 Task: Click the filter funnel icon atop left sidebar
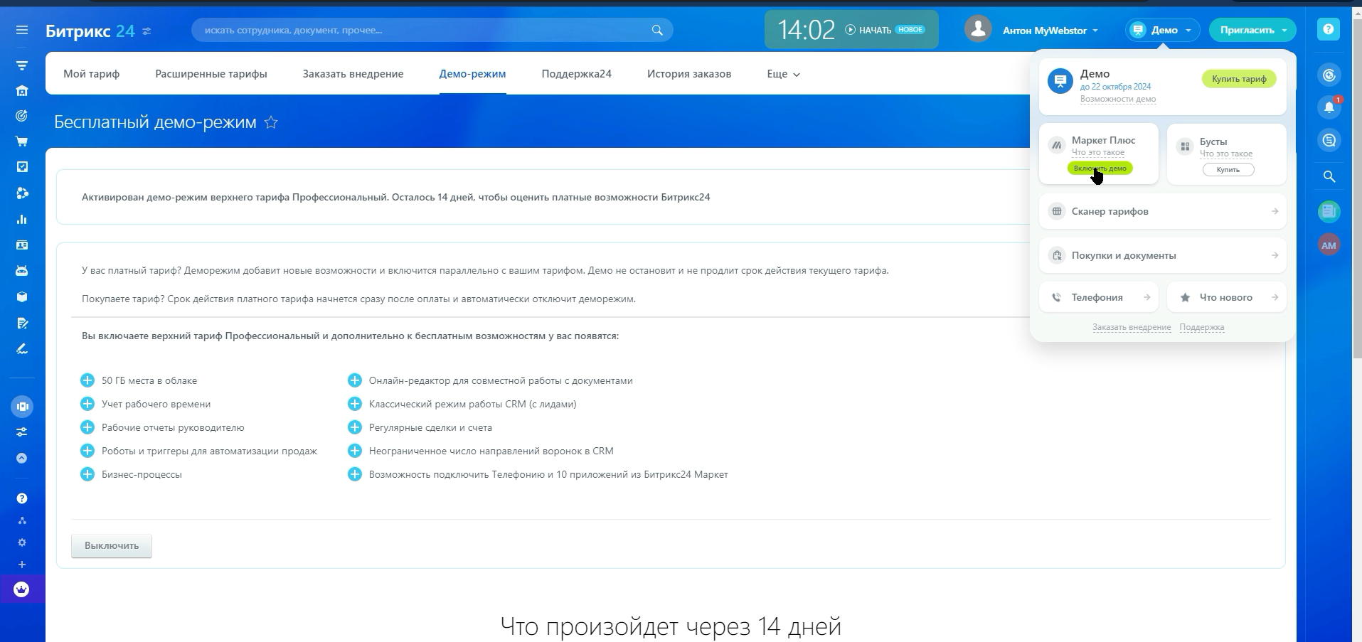coord(22,65)
